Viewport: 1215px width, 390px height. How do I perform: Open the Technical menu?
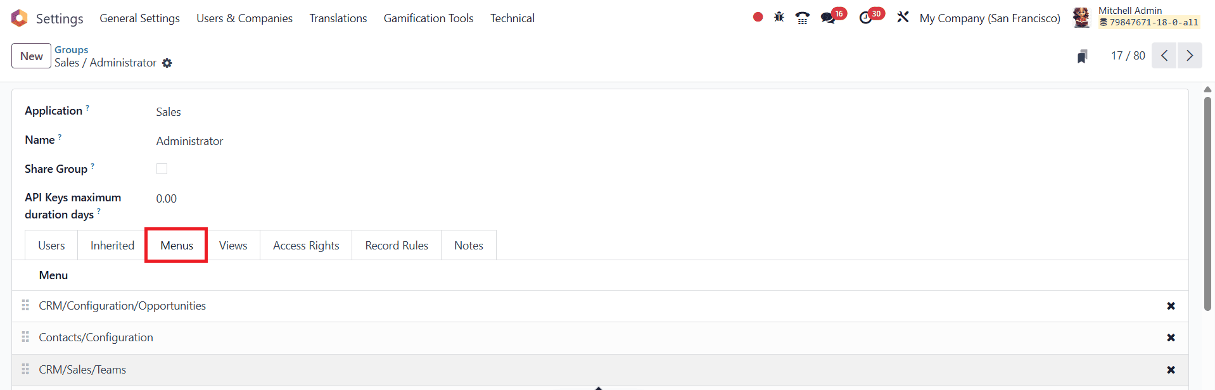click(512, 18)
